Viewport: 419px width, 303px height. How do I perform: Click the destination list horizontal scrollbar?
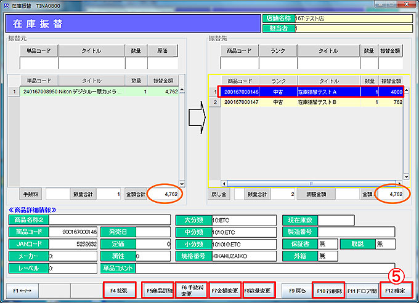pos(308,183)
